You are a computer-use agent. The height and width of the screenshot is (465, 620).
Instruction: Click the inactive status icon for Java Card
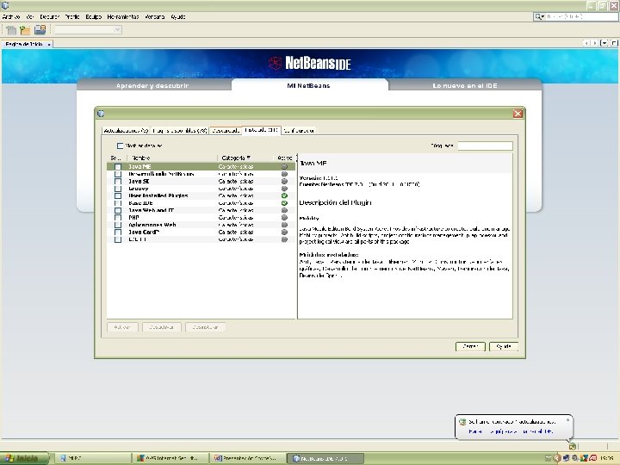[284, 232]
